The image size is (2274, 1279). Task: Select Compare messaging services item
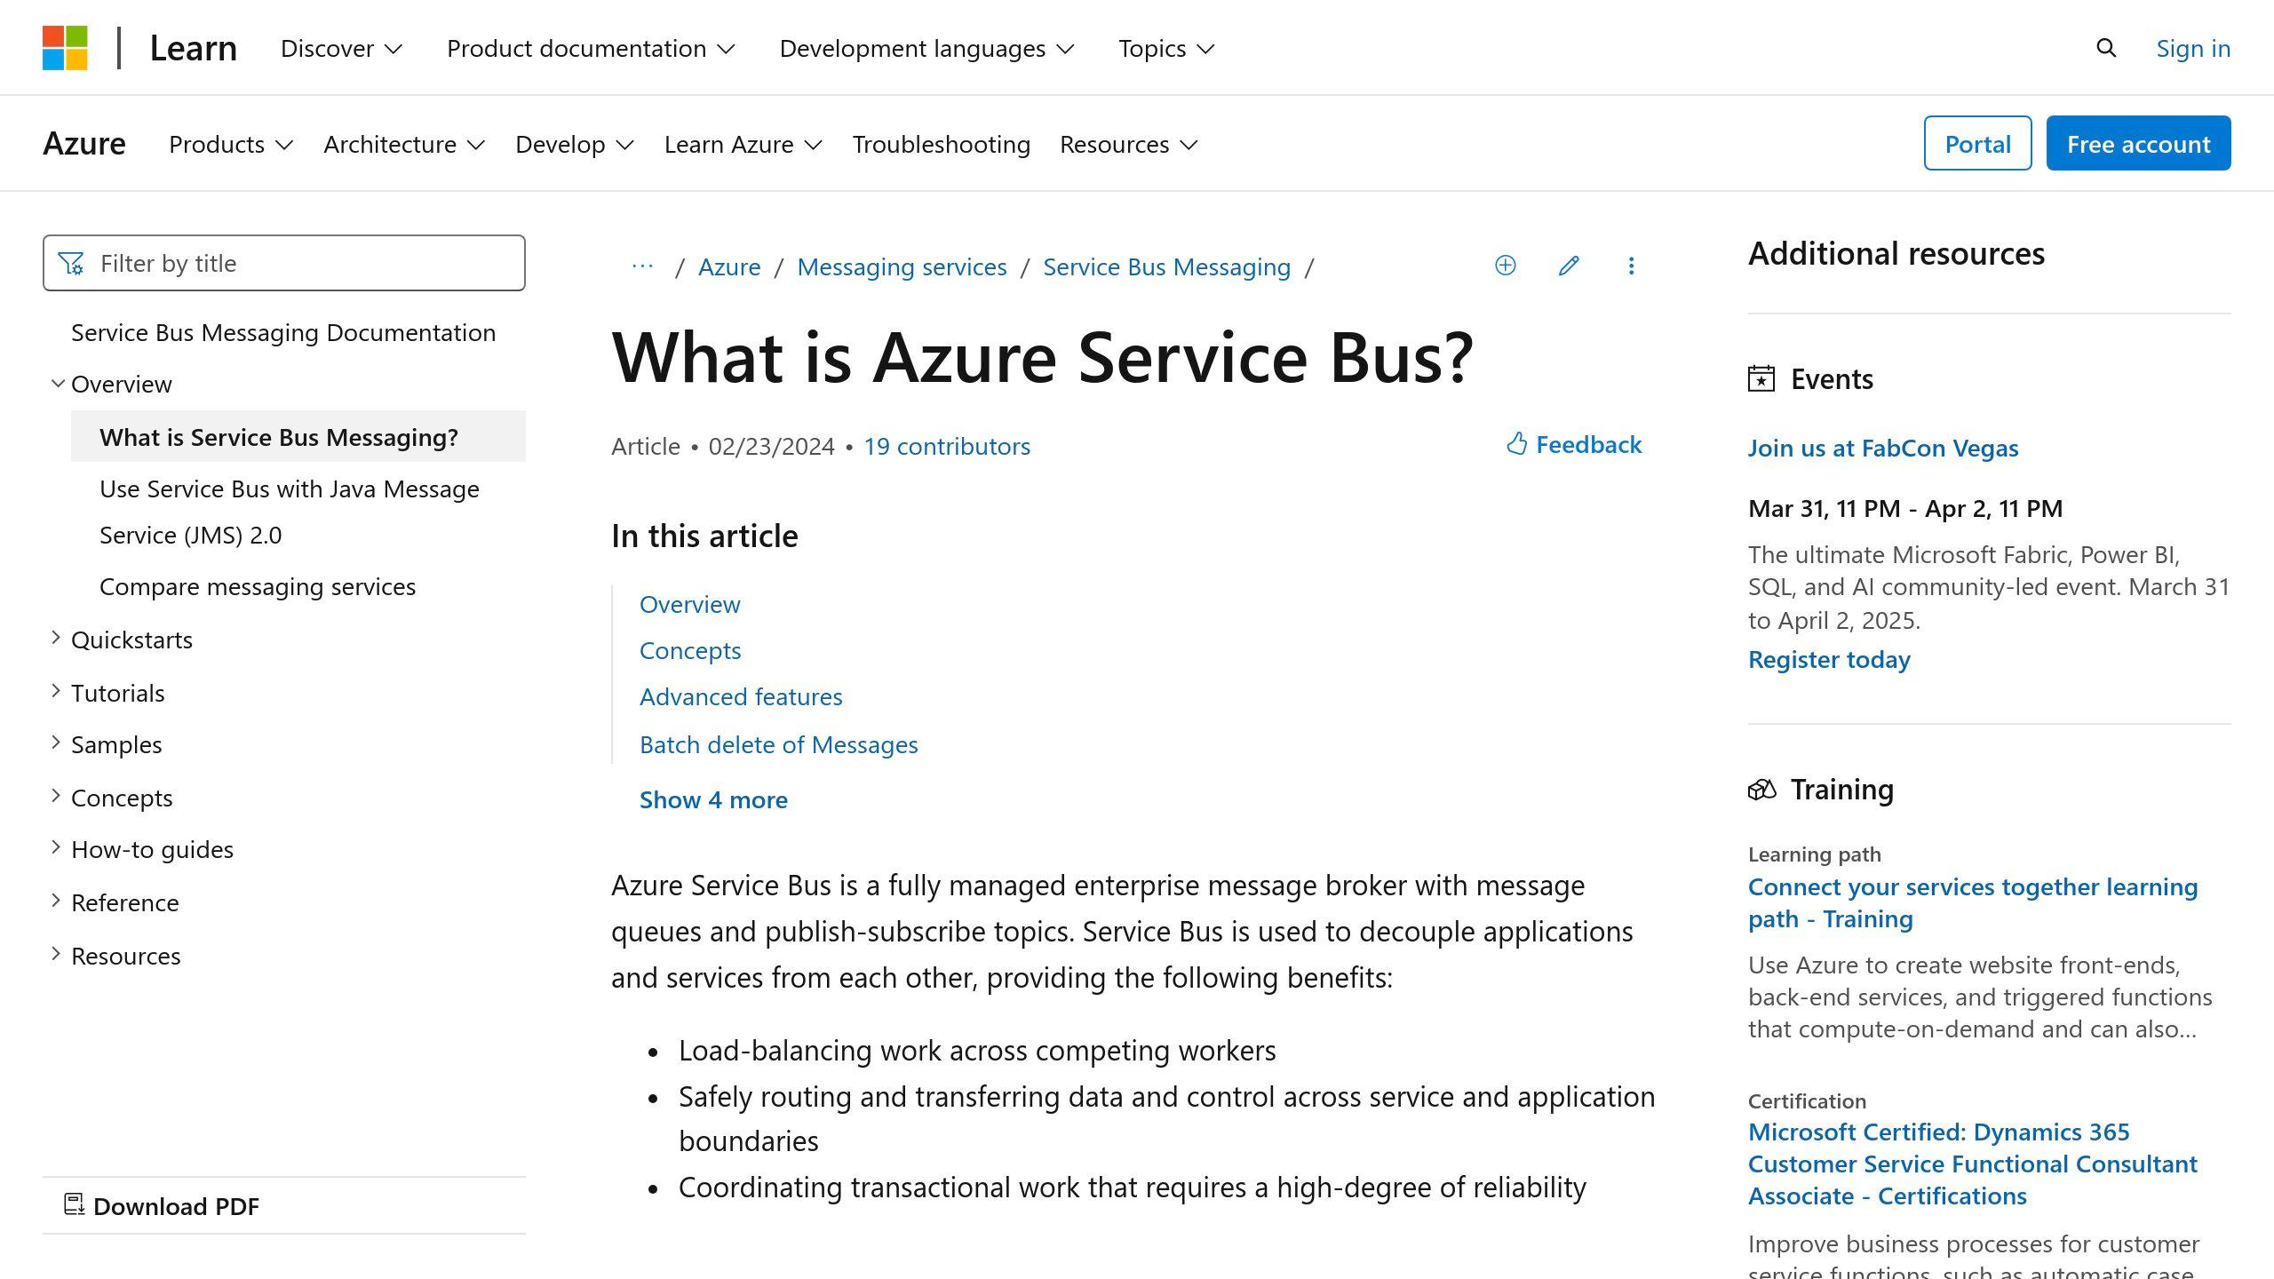coord(258,586)
